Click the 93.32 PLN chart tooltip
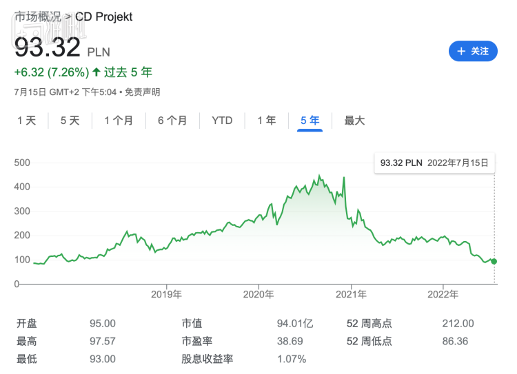 [x=434, y=163]
